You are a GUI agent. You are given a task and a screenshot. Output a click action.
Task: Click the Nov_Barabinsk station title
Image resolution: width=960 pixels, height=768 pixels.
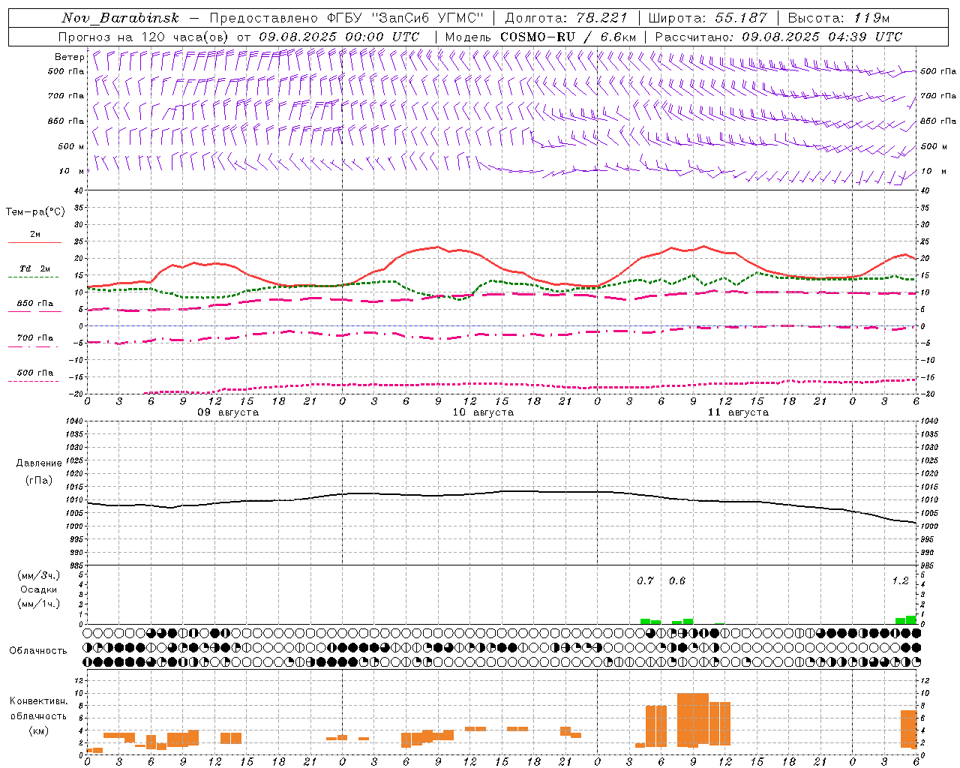click(x=121, y=18)
